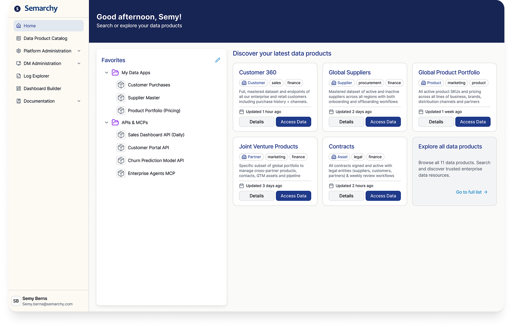Click the Supplier tag on Global Suppliers
Image resolution: width=513 pixels, height=329 pixels.
(x=342, y=83)
